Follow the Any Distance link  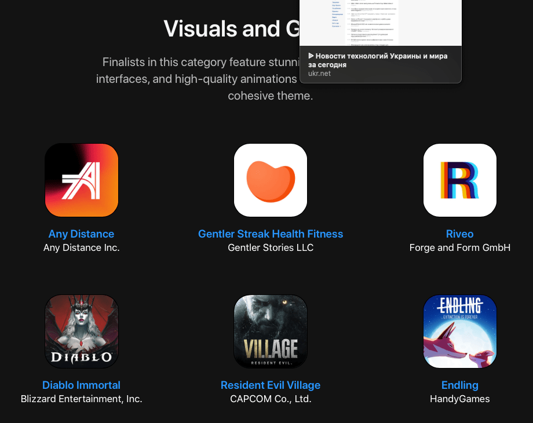click(81, 234)
